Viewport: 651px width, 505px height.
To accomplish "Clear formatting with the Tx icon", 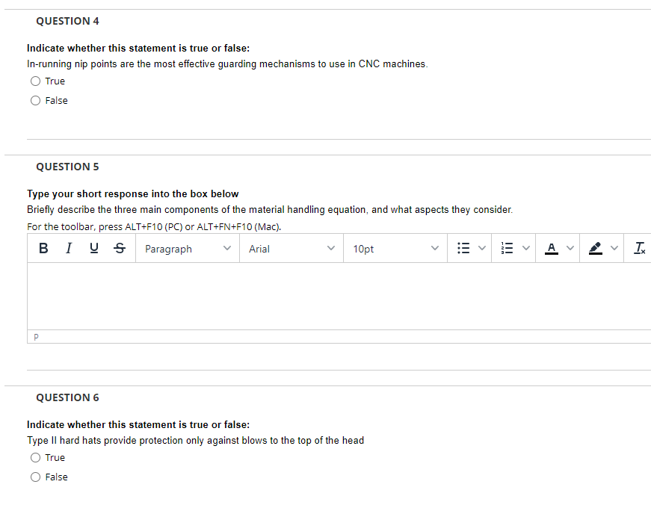I will point(639,248).
